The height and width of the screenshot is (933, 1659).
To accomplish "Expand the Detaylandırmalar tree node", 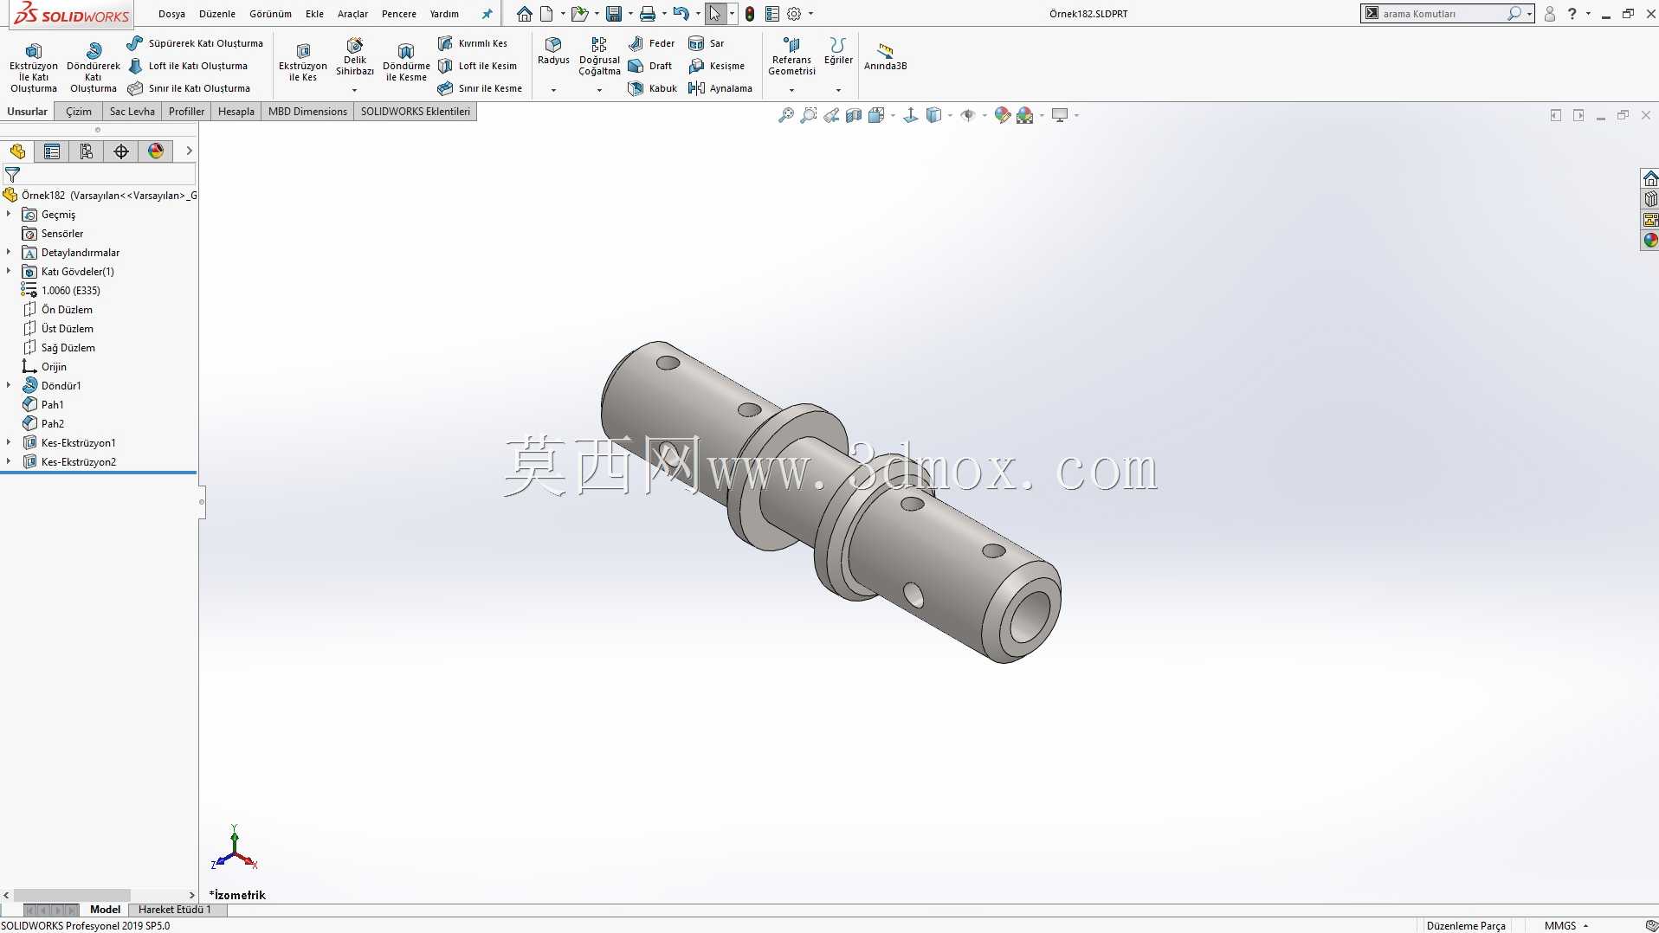I will [x=9, y=252].
